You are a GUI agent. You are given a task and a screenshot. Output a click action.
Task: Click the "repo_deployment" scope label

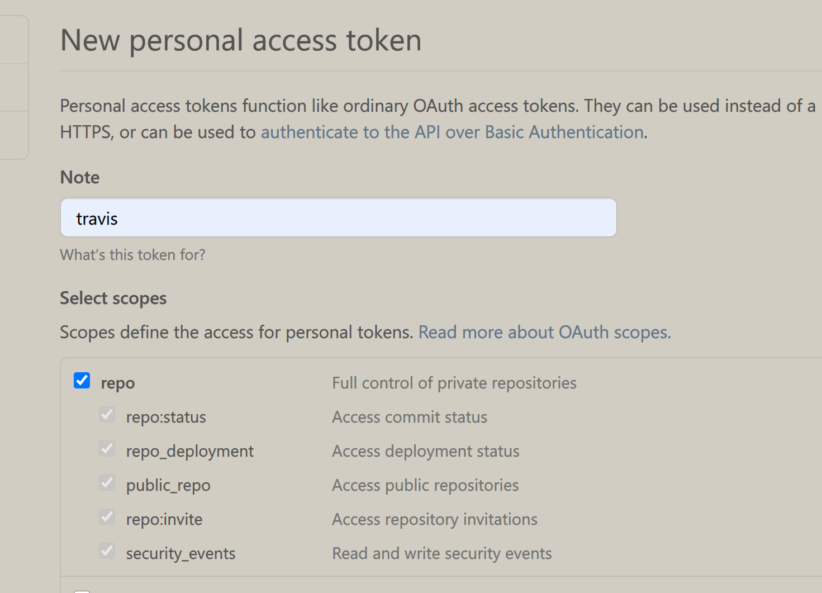190,452
